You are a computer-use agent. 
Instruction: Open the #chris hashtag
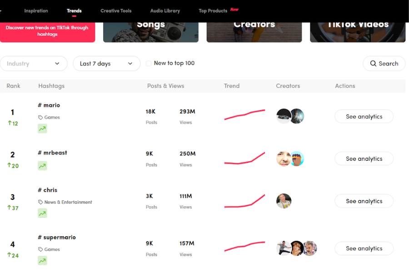tap(47, 190)
